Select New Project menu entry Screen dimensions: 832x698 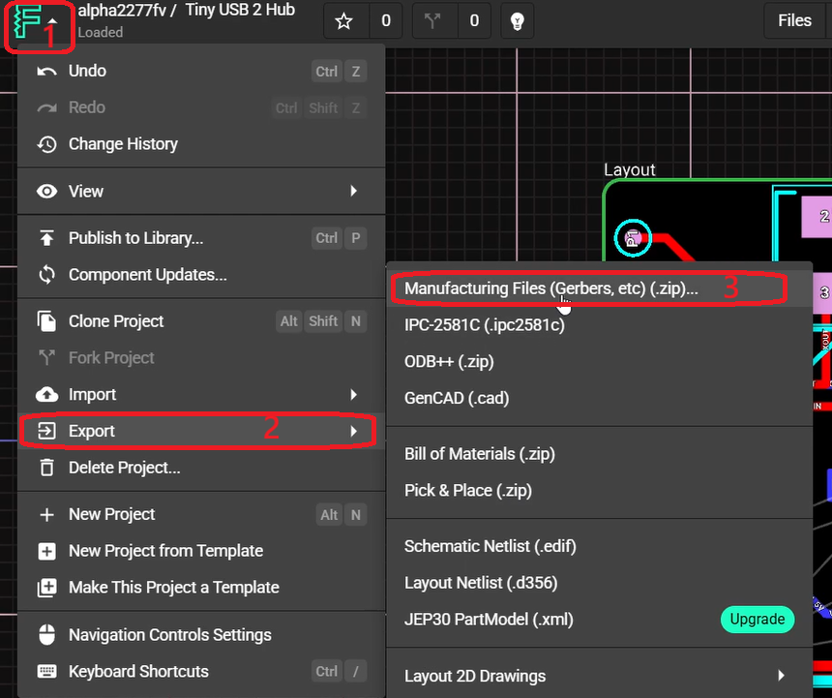click(201, 514)
